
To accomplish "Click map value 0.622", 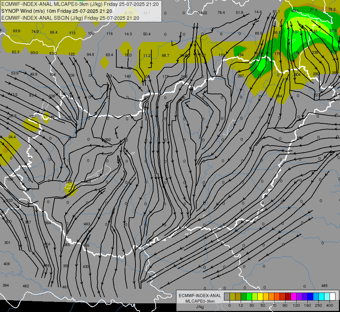I will 202,13.
